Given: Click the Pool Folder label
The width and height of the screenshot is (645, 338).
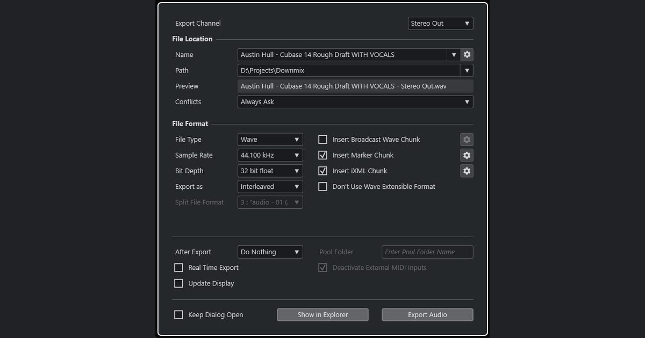Looking at the screenshot, I should 336,252.
